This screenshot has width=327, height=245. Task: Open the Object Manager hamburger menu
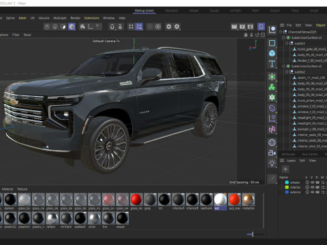pos(282,25)
